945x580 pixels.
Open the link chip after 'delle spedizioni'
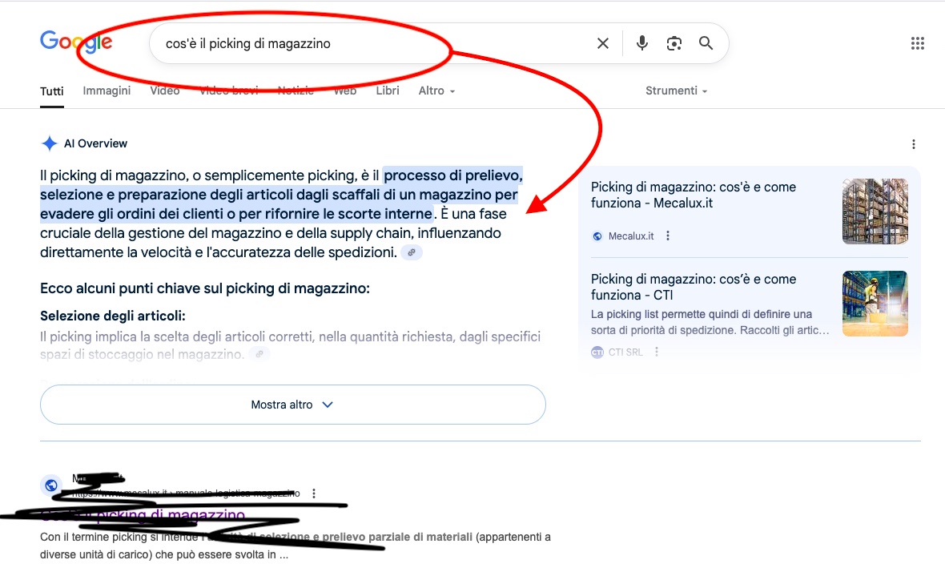pyautogui.click(x=412, y=252)
